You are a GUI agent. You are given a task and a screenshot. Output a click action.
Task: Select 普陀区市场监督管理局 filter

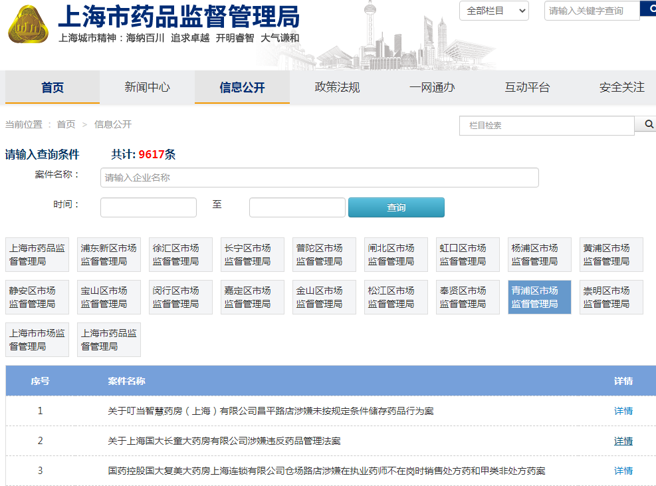(x=324, y=255)
